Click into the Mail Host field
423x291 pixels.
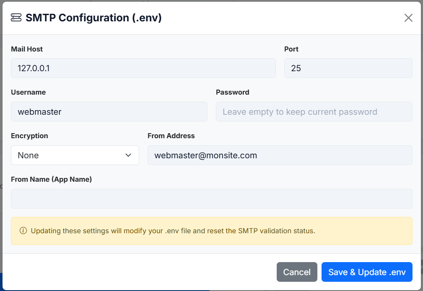(143, 68)
